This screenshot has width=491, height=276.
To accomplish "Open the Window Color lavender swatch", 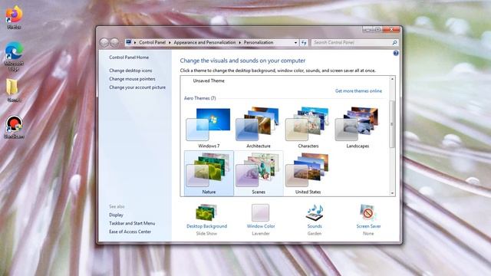I will tap(261, 212).
